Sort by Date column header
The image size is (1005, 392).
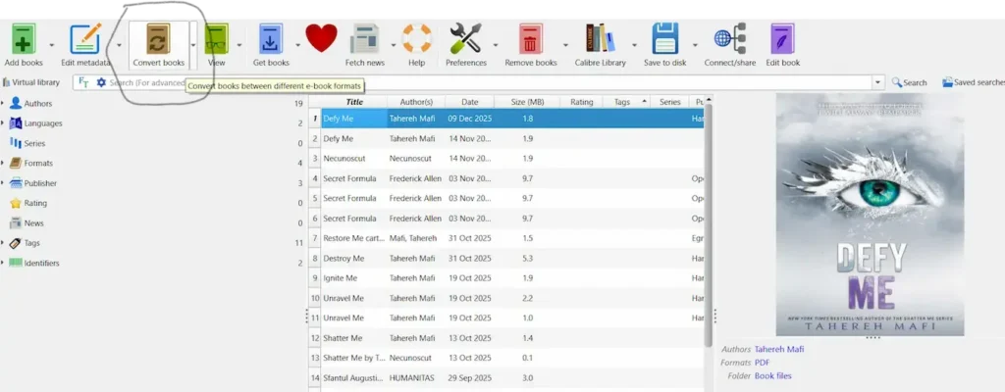(x=470, y=102)
